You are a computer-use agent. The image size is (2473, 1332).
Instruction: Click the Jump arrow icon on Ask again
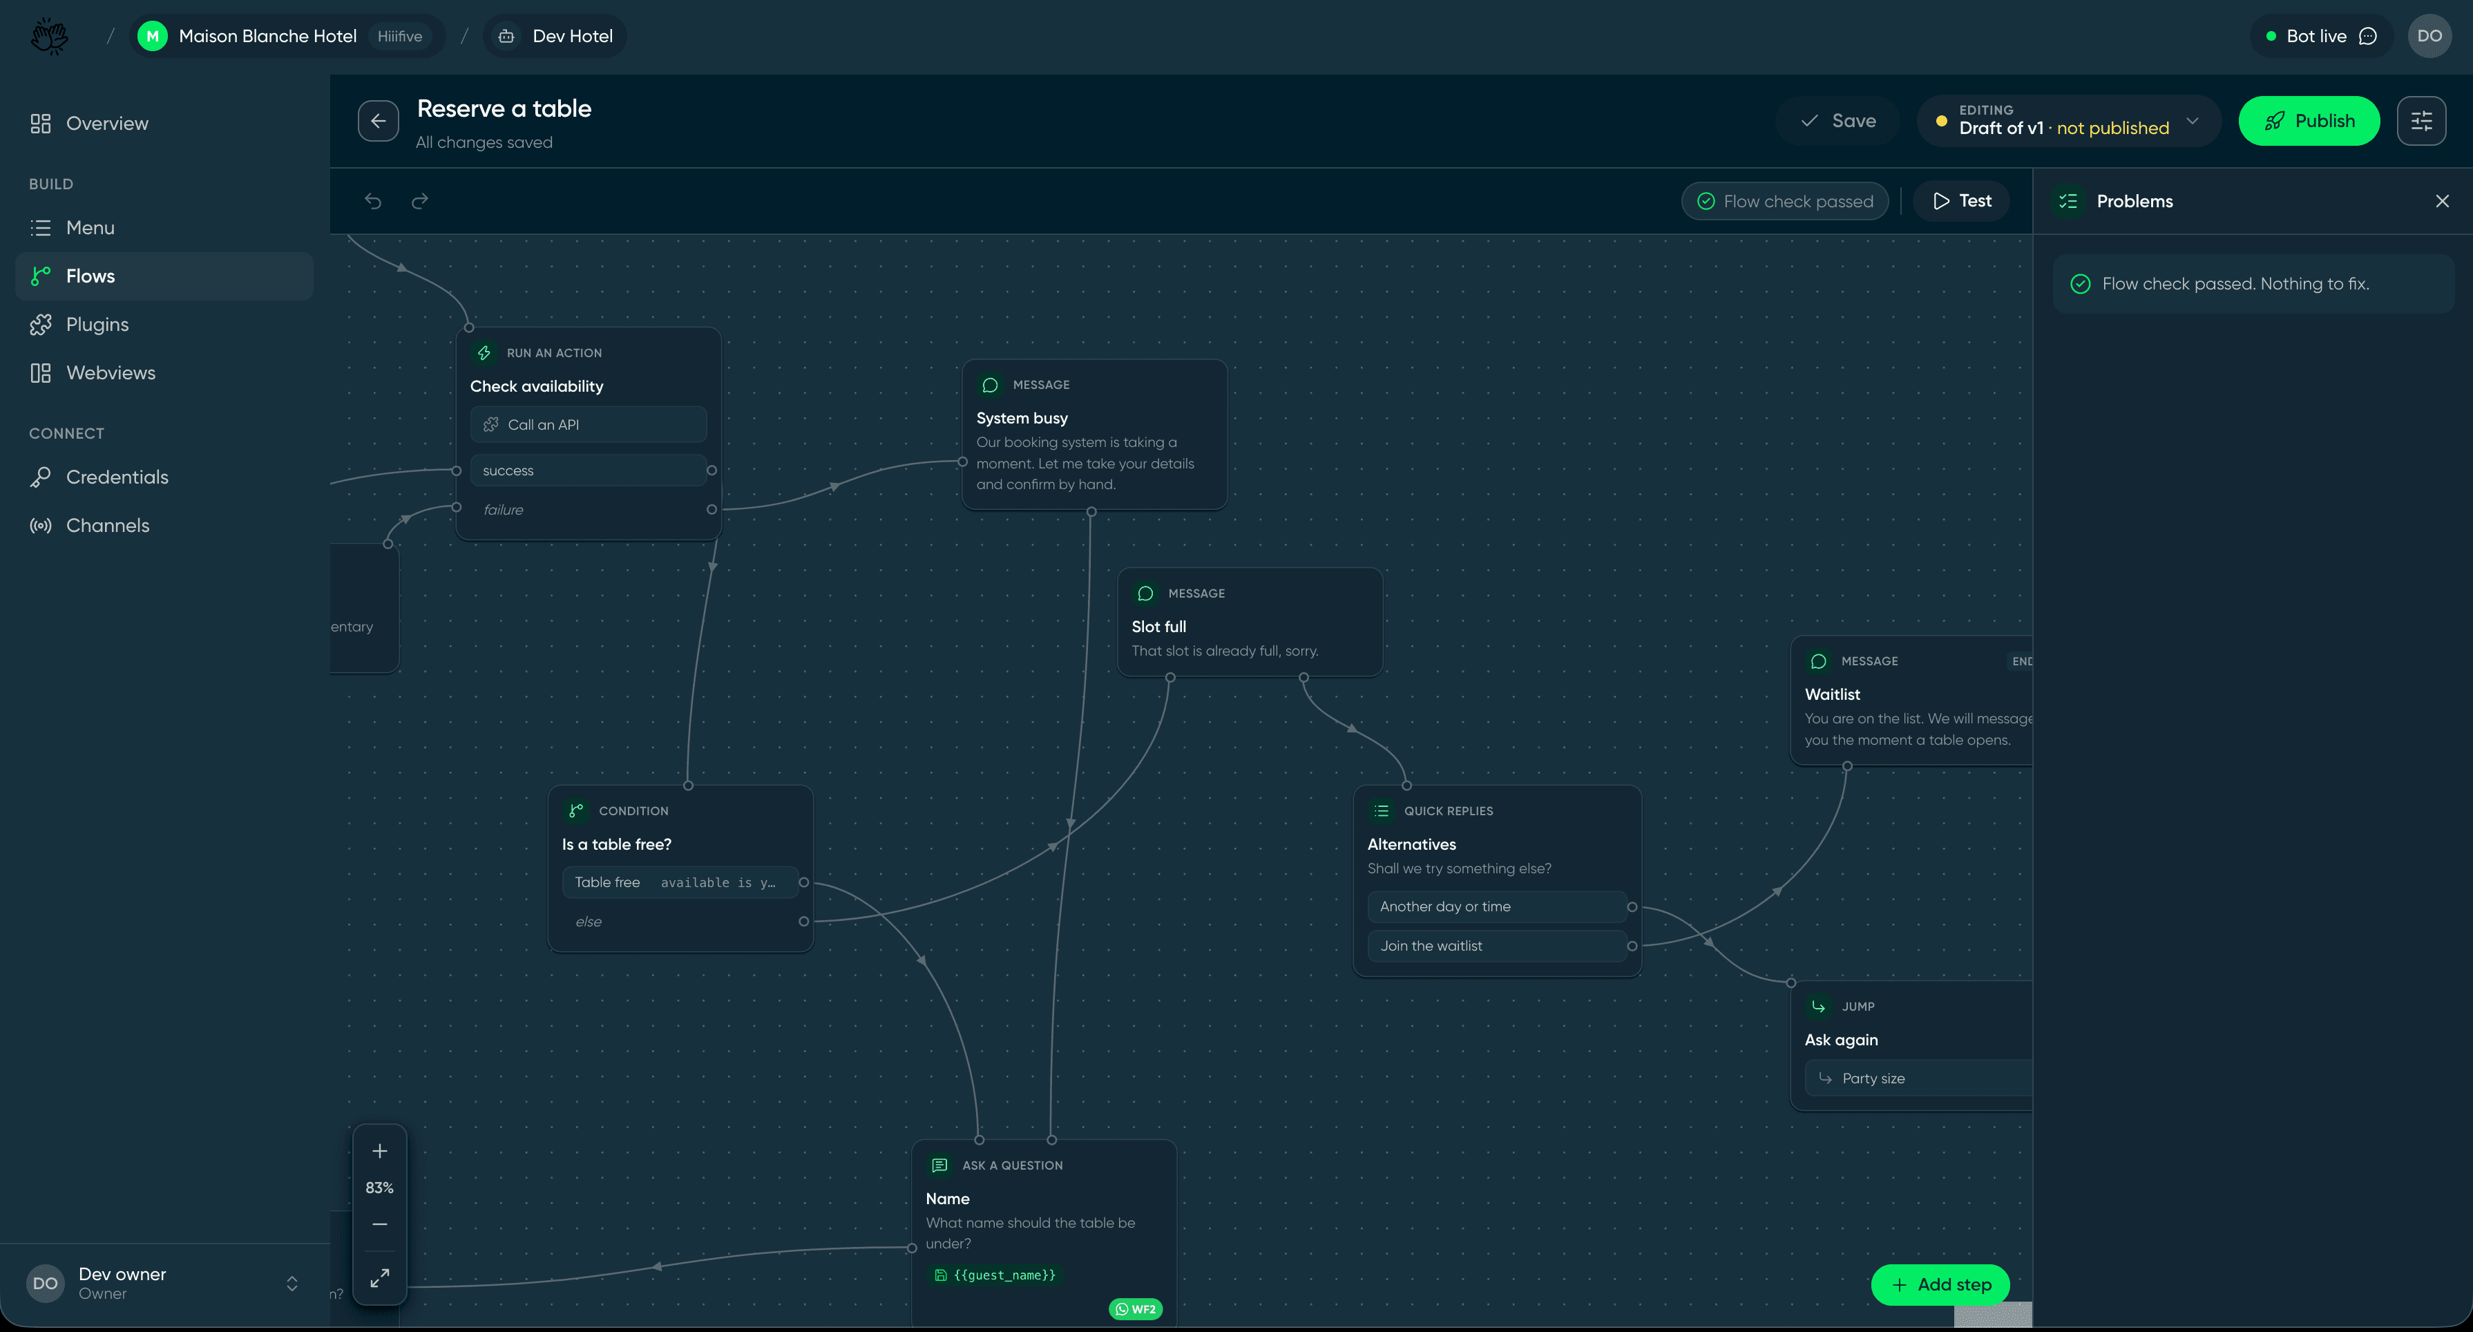click(1818, 1007)
